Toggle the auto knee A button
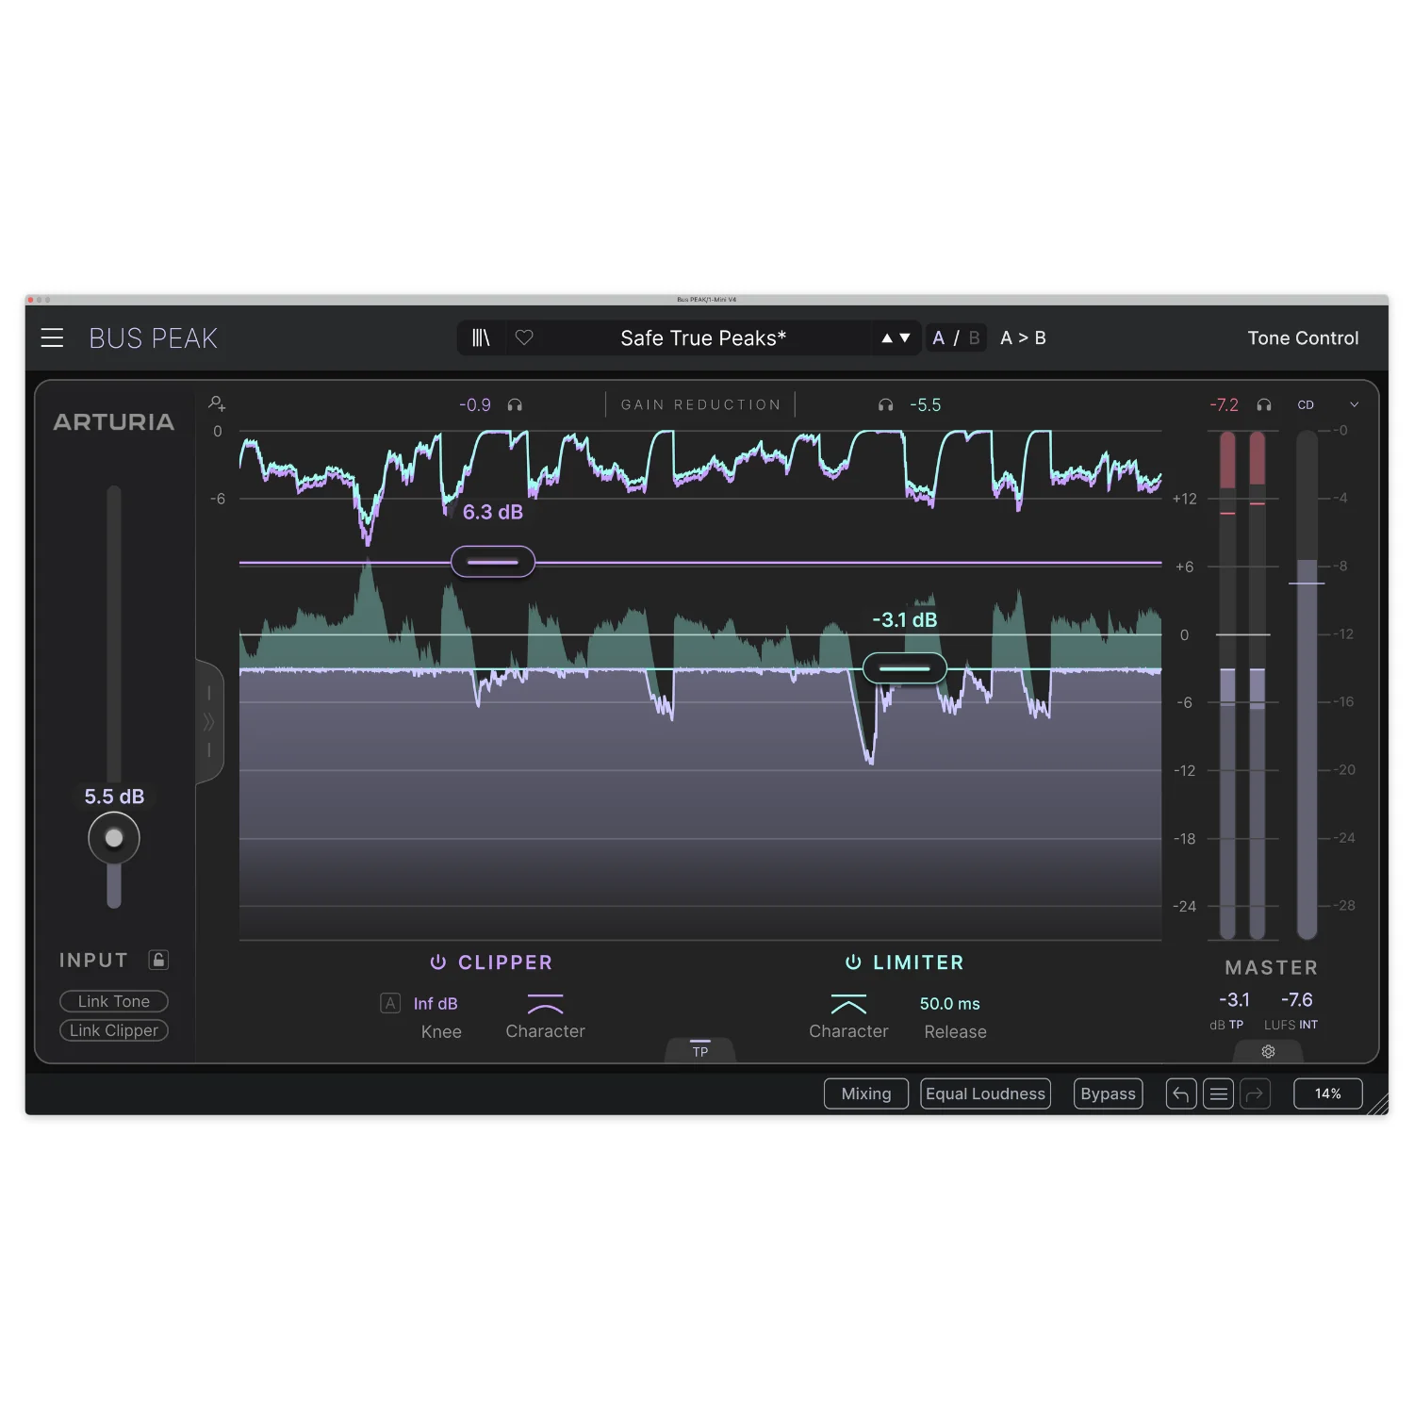This screenshot has width=1414, height=1414. [x=390, y=1003]
